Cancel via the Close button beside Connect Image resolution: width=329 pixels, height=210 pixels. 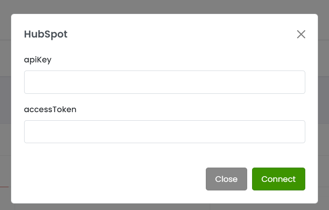[x=226, y=179]
